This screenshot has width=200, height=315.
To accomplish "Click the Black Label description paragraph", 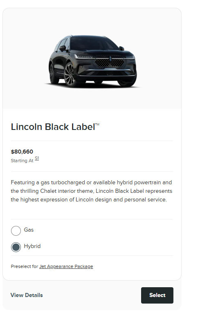I will [92, 191].
